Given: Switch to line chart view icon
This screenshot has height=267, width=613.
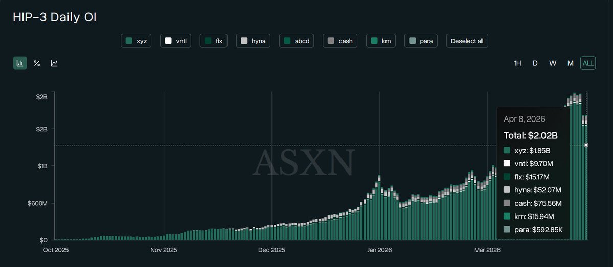Looking at the screenshot, I should point(54,63).
